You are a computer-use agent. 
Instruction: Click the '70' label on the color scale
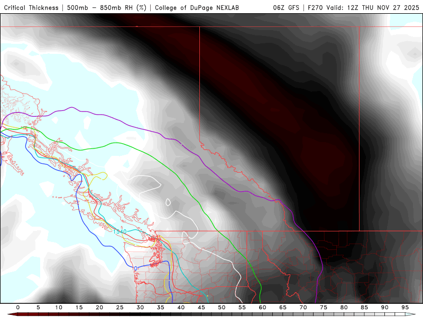303,307
